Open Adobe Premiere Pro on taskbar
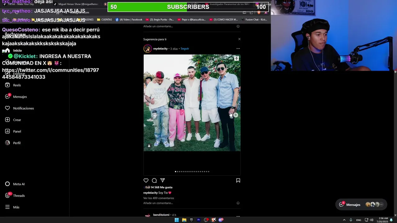The height and width of the screenshot is (223, 397). (x=199, y=220)
